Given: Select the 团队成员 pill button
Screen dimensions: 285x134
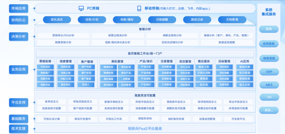Looking at the screenshot, I should 57,20.
